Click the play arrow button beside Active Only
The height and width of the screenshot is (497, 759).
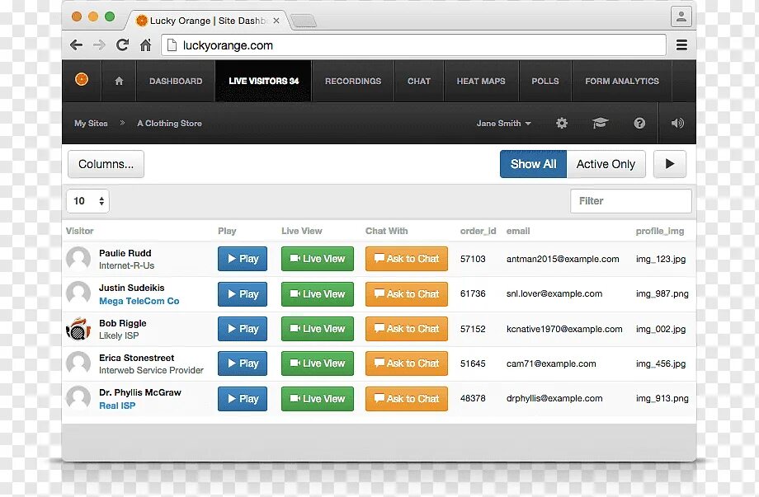point(670,164)
